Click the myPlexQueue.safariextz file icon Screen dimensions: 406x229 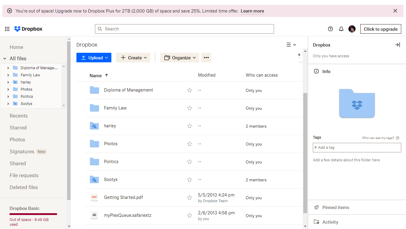pos(94,215)
